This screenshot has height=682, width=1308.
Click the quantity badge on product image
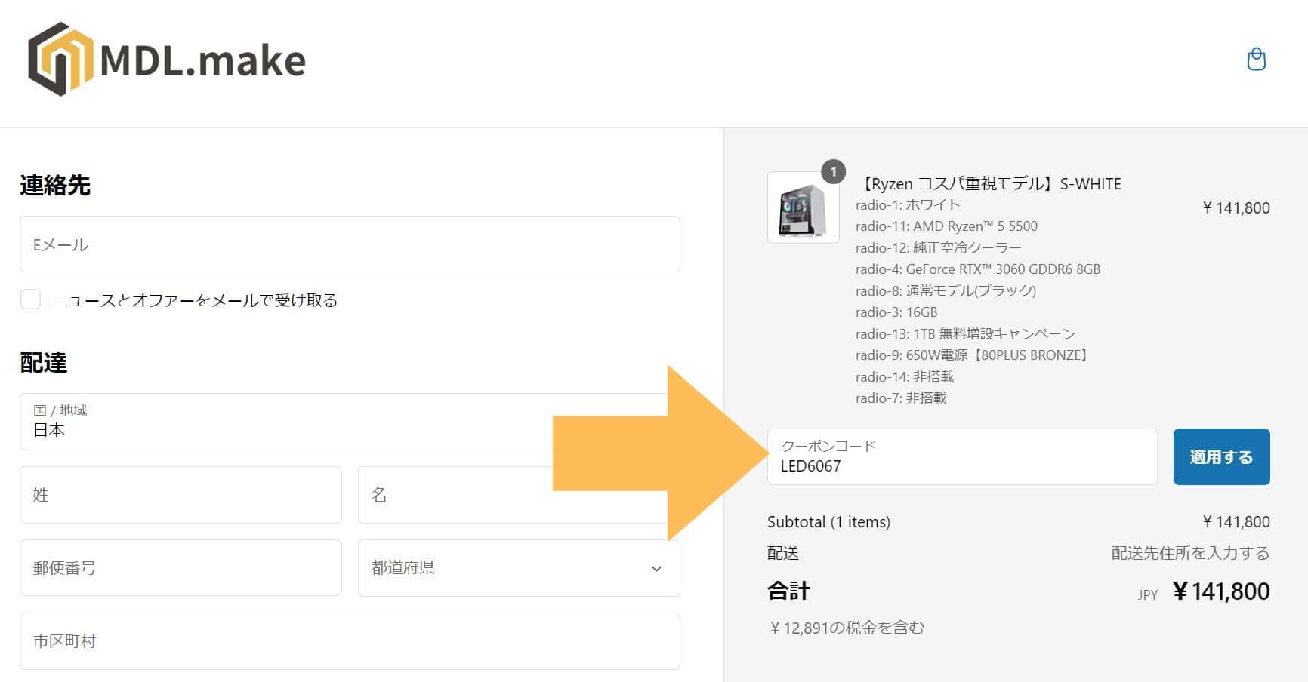tap(831, 172)
